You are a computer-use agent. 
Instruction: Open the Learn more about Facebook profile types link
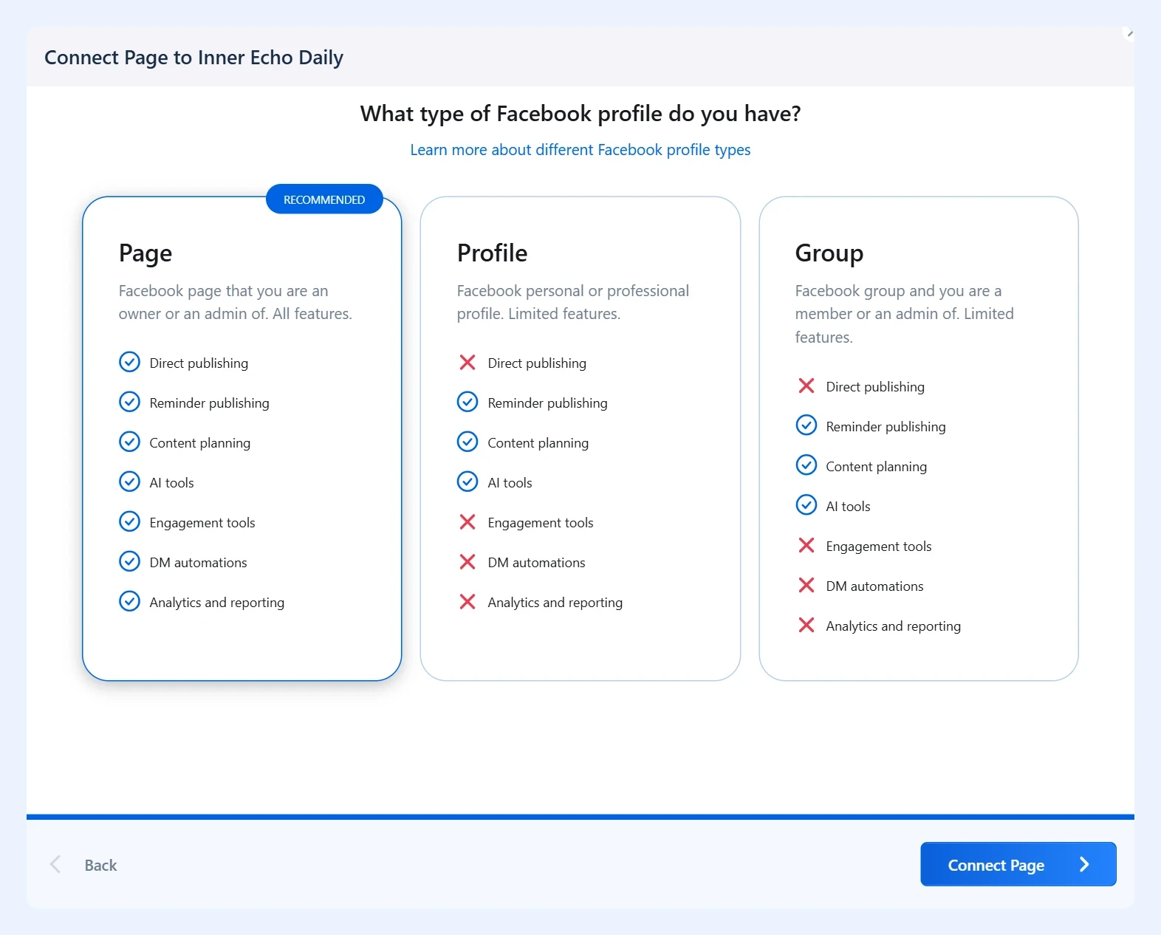tap(580, 150)
